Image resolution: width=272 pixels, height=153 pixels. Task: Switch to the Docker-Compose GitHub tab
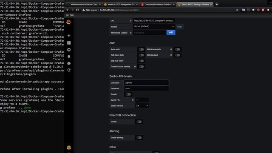(x=84, y=5)
